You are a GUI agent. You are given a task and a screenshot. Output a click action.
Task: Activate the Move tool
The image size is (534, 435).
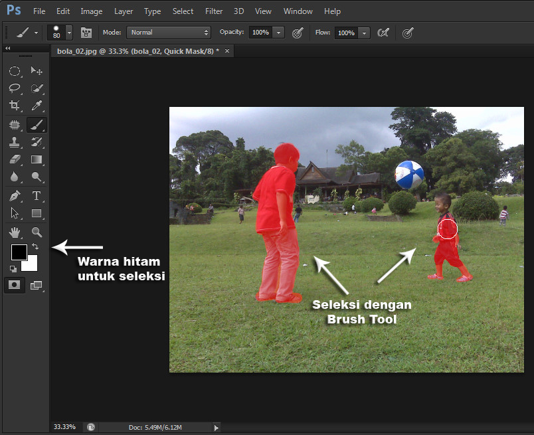[x=37, y=71]
